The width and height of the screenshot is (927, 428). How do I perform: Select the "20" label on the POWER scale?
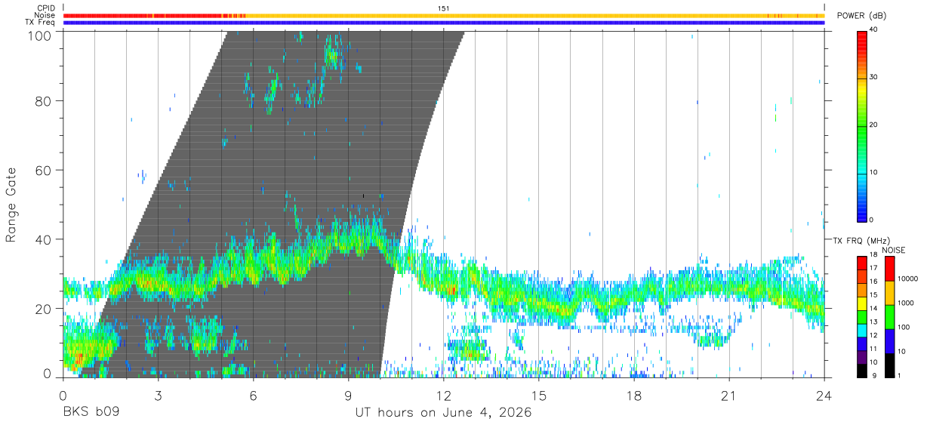[873, 125]
